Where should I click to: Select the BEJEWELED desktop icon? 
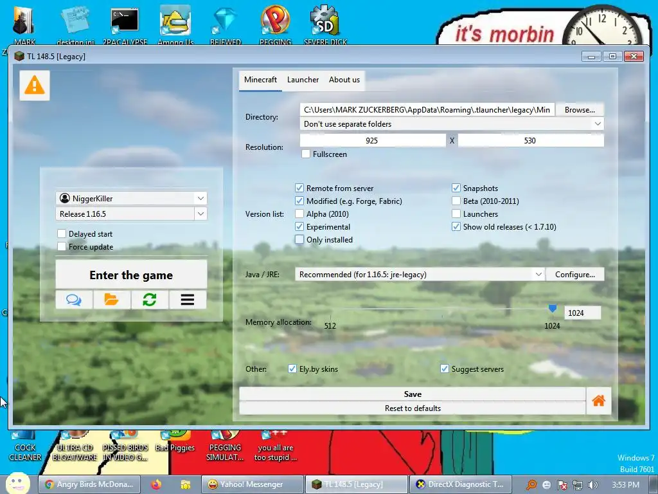pyautogui.click(x=226, y=24)
